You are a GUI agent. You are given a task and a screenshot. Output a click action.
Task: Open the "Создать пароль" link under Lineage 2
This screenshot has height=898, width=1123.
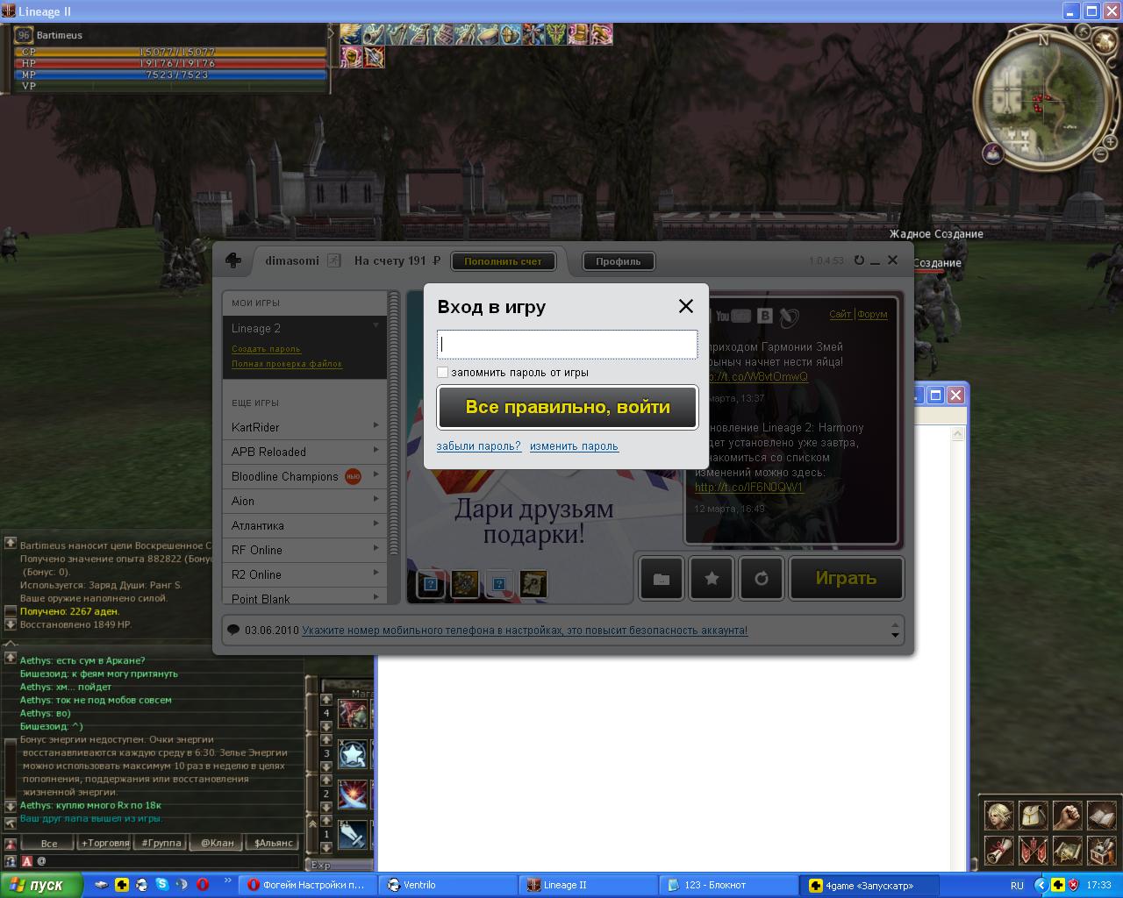point(266,349)
